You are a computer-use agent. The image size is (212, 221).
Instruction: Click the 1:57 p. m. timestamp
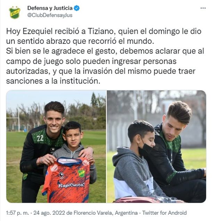point(18,213)
